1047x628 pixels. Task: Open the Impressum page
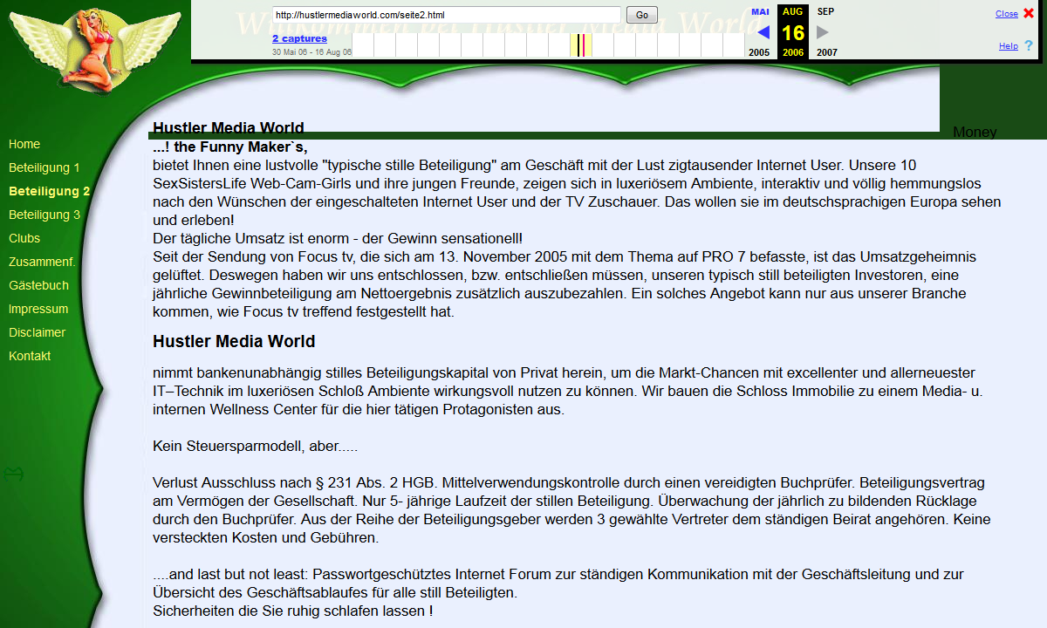coord(38,309)
